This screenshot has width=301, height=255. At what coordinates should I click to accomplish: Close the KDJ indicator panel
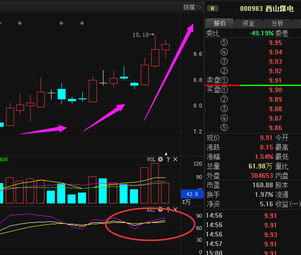point(175,209)
